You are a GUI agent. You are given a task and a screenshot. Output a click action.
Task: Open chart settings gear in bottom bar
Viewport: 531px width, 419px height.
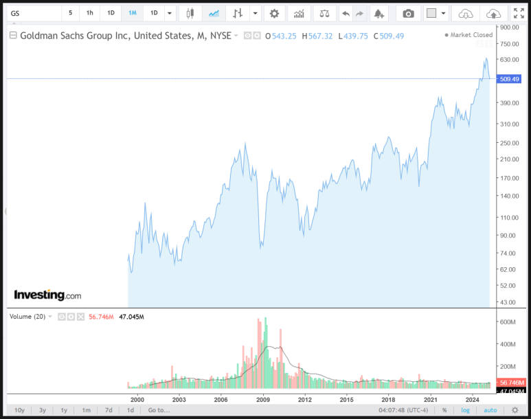click(515, 410)
